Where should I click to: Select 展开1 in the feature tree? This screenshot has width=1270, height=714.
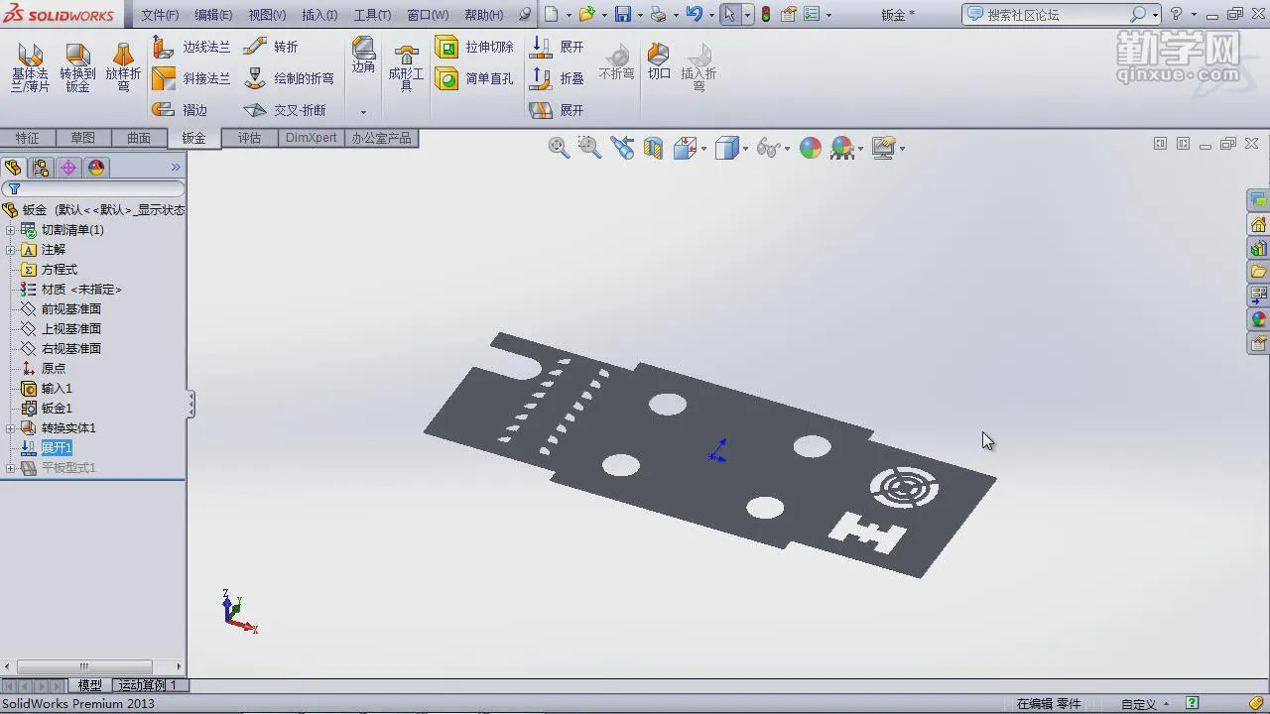pos(57,448)
